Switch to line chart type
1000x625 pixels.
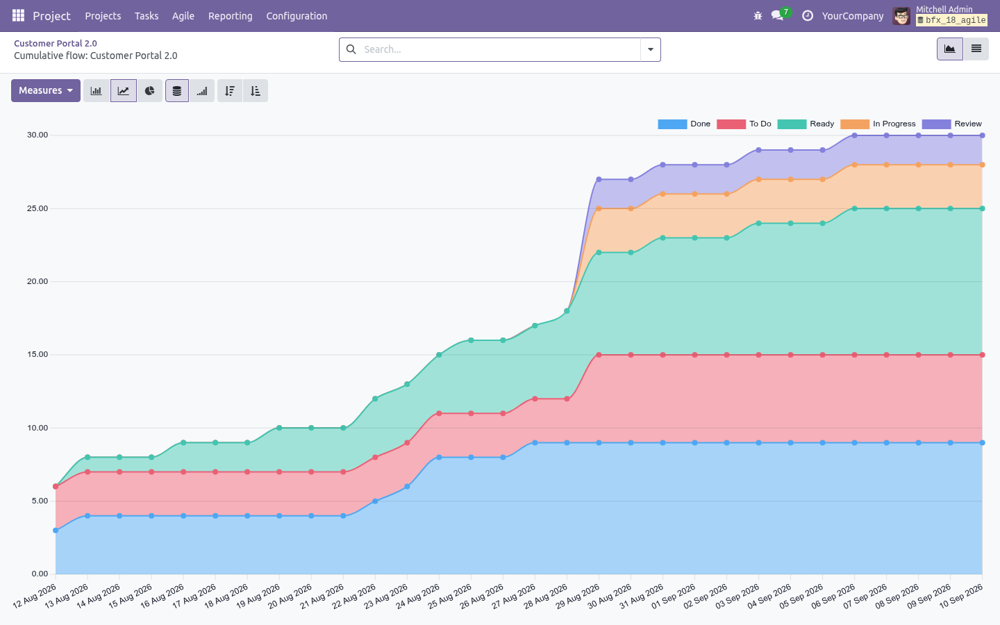[123, 91]
